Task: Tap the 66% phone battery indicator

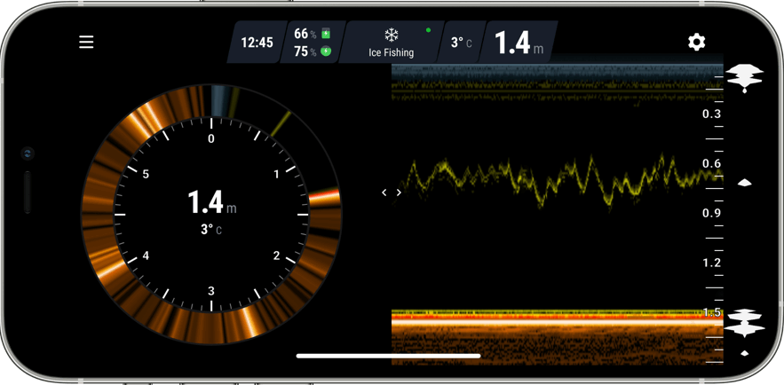Action: click(312, 34)
